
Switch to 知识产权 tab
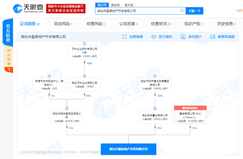point(194,24)
